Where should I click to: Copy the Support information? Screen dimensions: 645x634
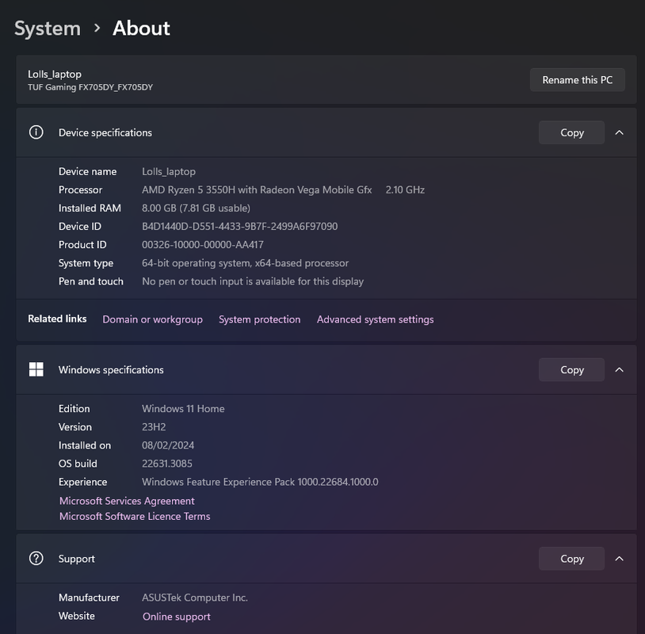571,558
